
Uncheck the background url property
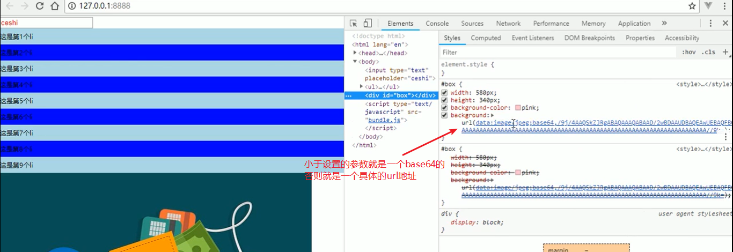(444, 115)
